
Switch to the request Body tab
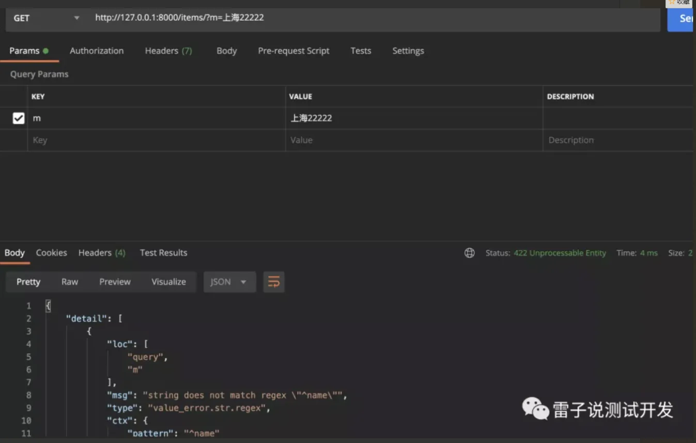[226, 51]
